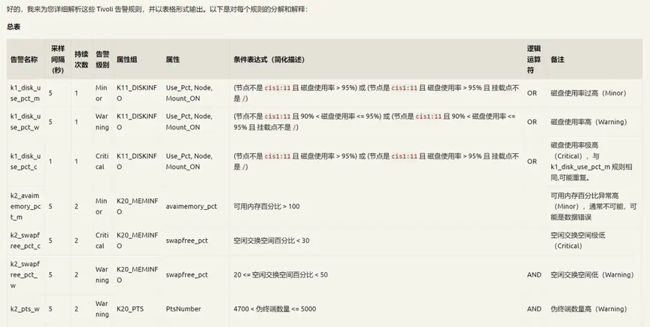Select the k1_disk_use_pct_w alert name cell
This screenshot has width=650, height=327.
pos(26,122)
